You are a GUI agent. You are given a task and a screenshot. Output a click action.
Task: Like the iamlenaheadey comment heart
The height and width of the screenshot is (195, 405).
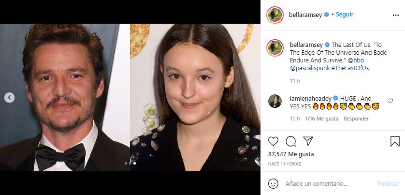(x=391, y=101)
